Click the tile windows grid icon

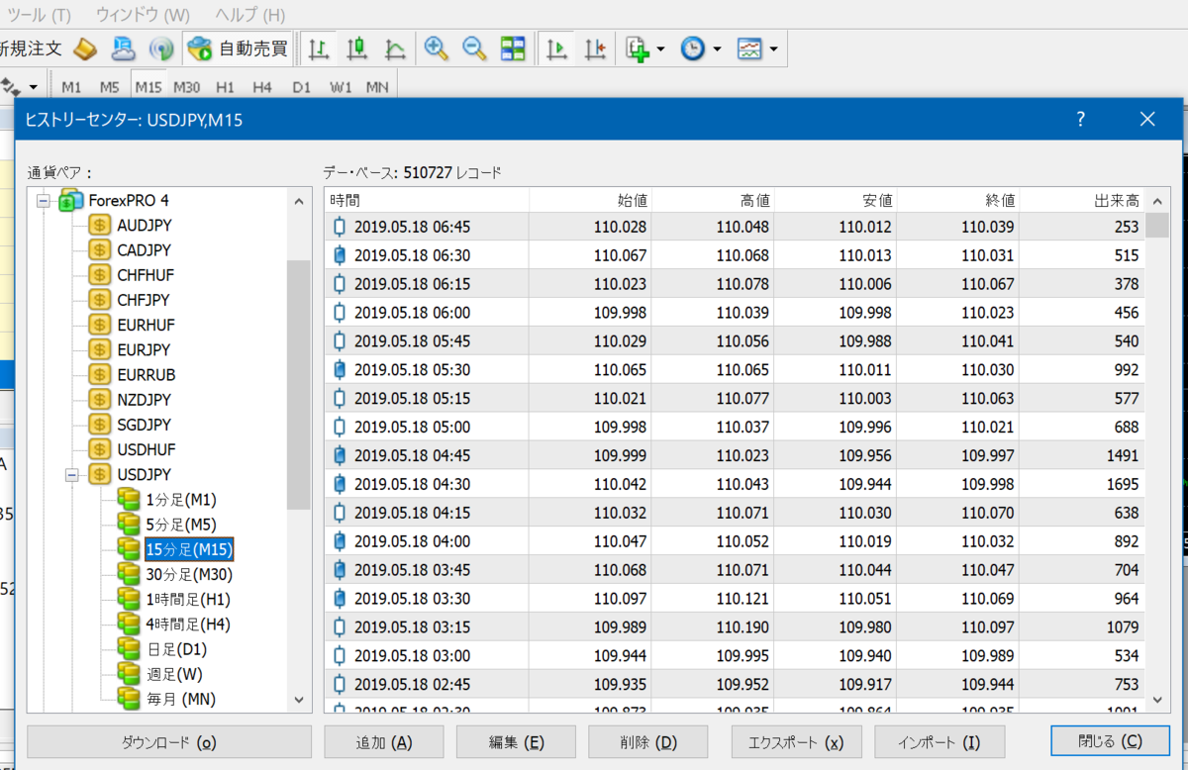point(513,48)
